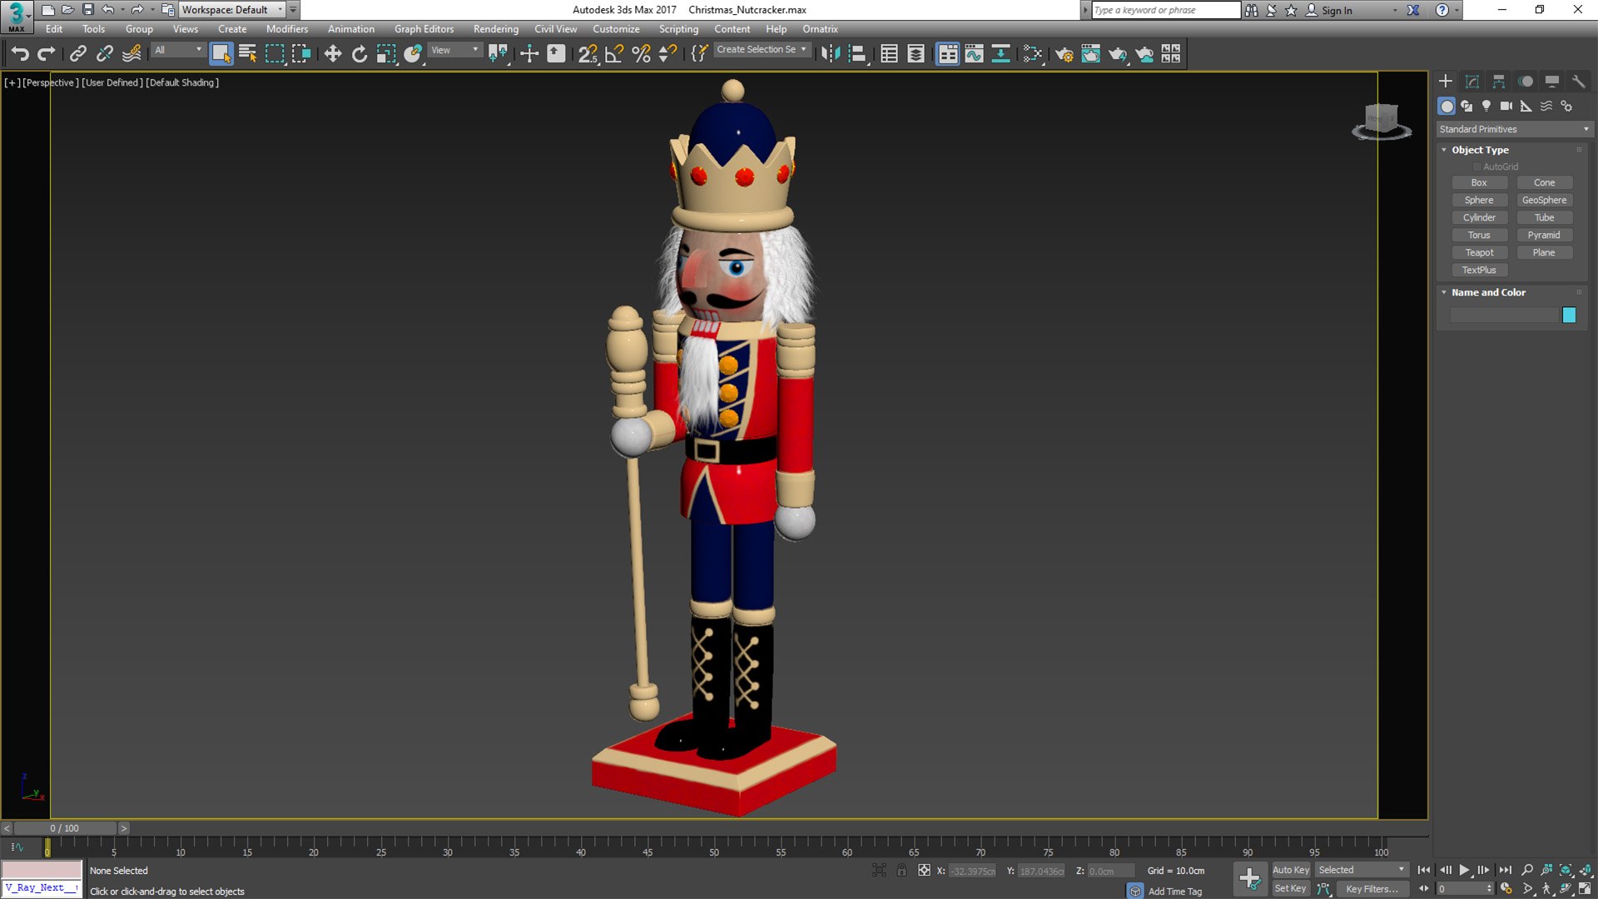Toggle the Selection Lock padlock
The image size is (1598, 899).
click(901, 871)
